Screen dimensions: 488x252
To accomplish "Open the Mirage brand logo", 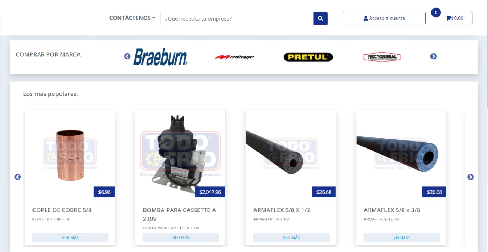I will point(235,57).
